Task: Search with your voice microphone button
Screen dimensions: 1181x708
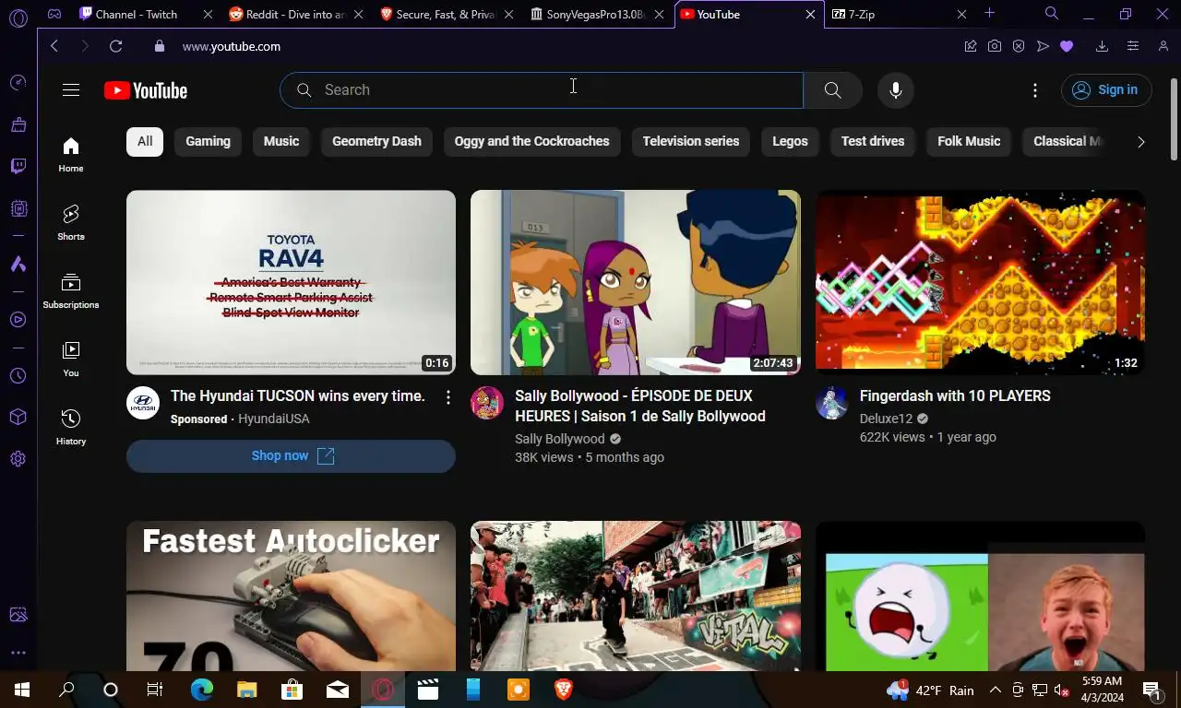Action: click(x=895, y=89)
